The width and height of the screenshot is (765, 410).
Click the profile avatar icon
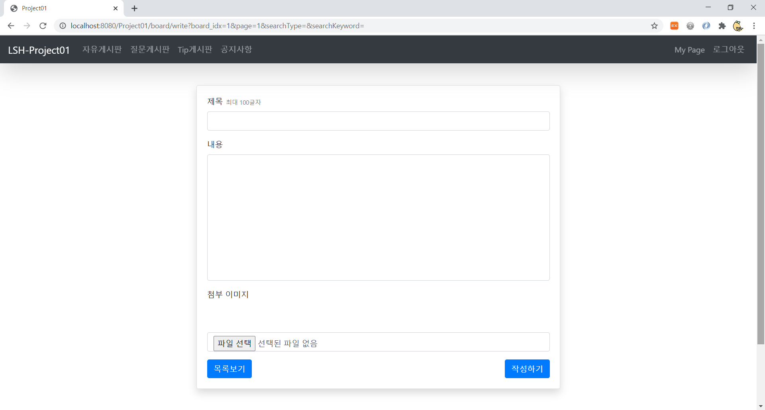click(x=738, y=26)
